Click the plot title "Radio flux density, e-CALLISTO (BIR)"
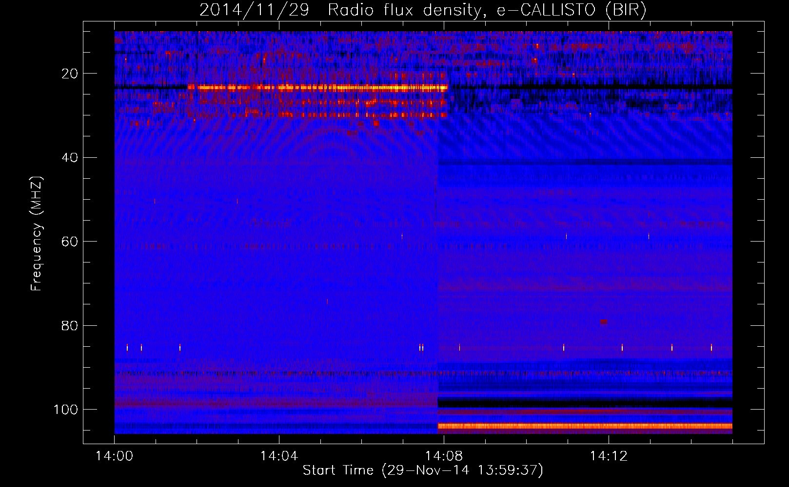 (x=487, y=10)
